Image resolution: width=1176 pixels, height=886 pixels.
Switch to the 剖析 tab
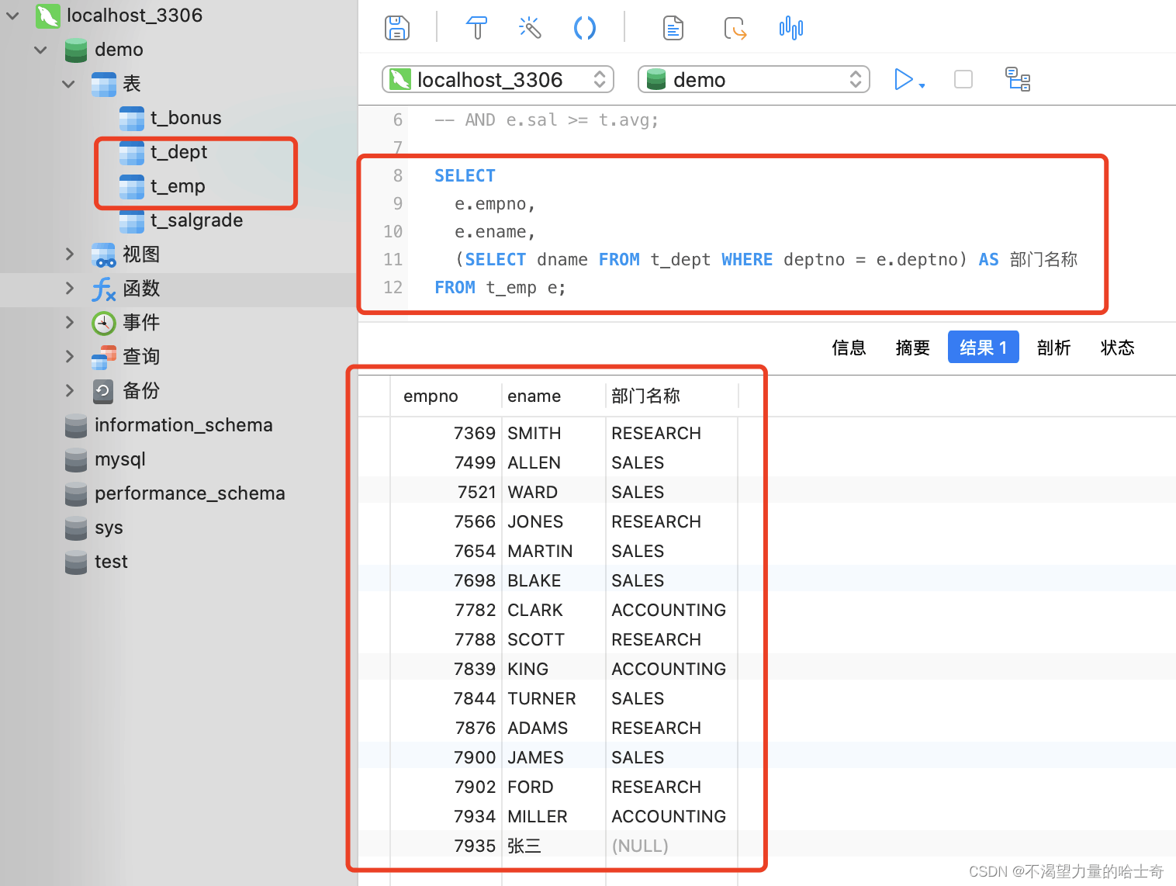point(1053,348)
